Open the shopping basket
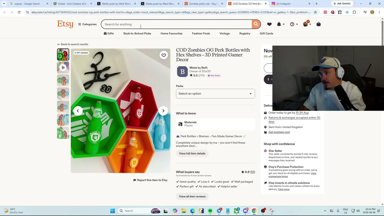The width and height of the screenshot is (384, 216). [319, 24]
